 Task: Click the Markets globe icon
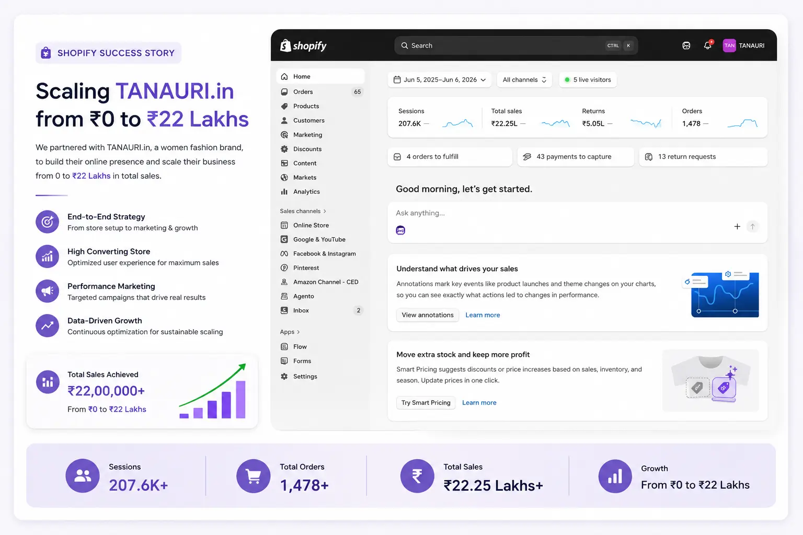pyautogui.click(x=284, y=178)
